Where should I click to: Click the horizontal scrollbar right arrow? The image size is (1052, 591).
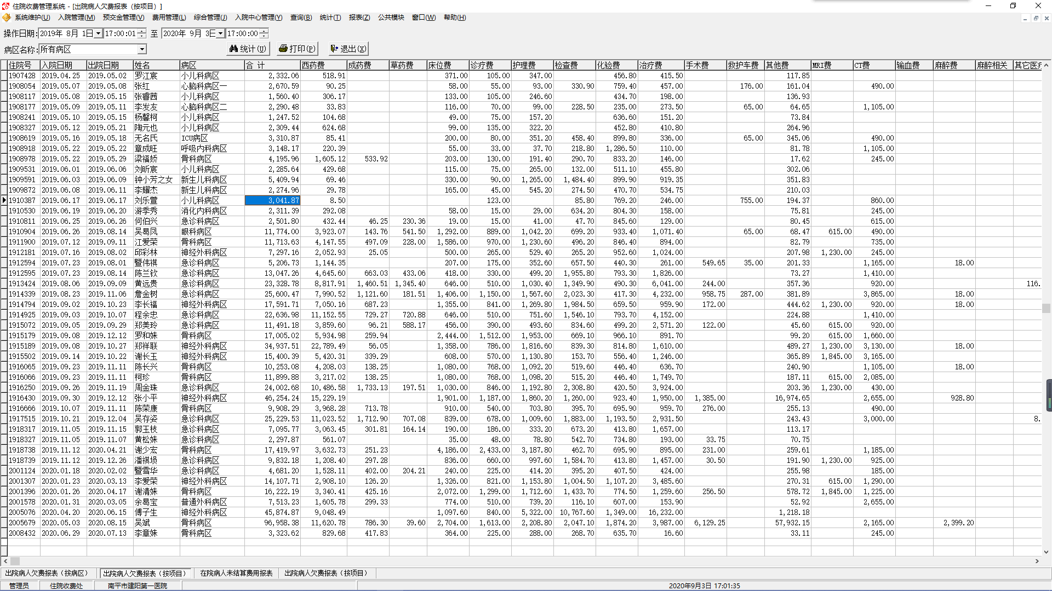click(x=1037, y=561)
